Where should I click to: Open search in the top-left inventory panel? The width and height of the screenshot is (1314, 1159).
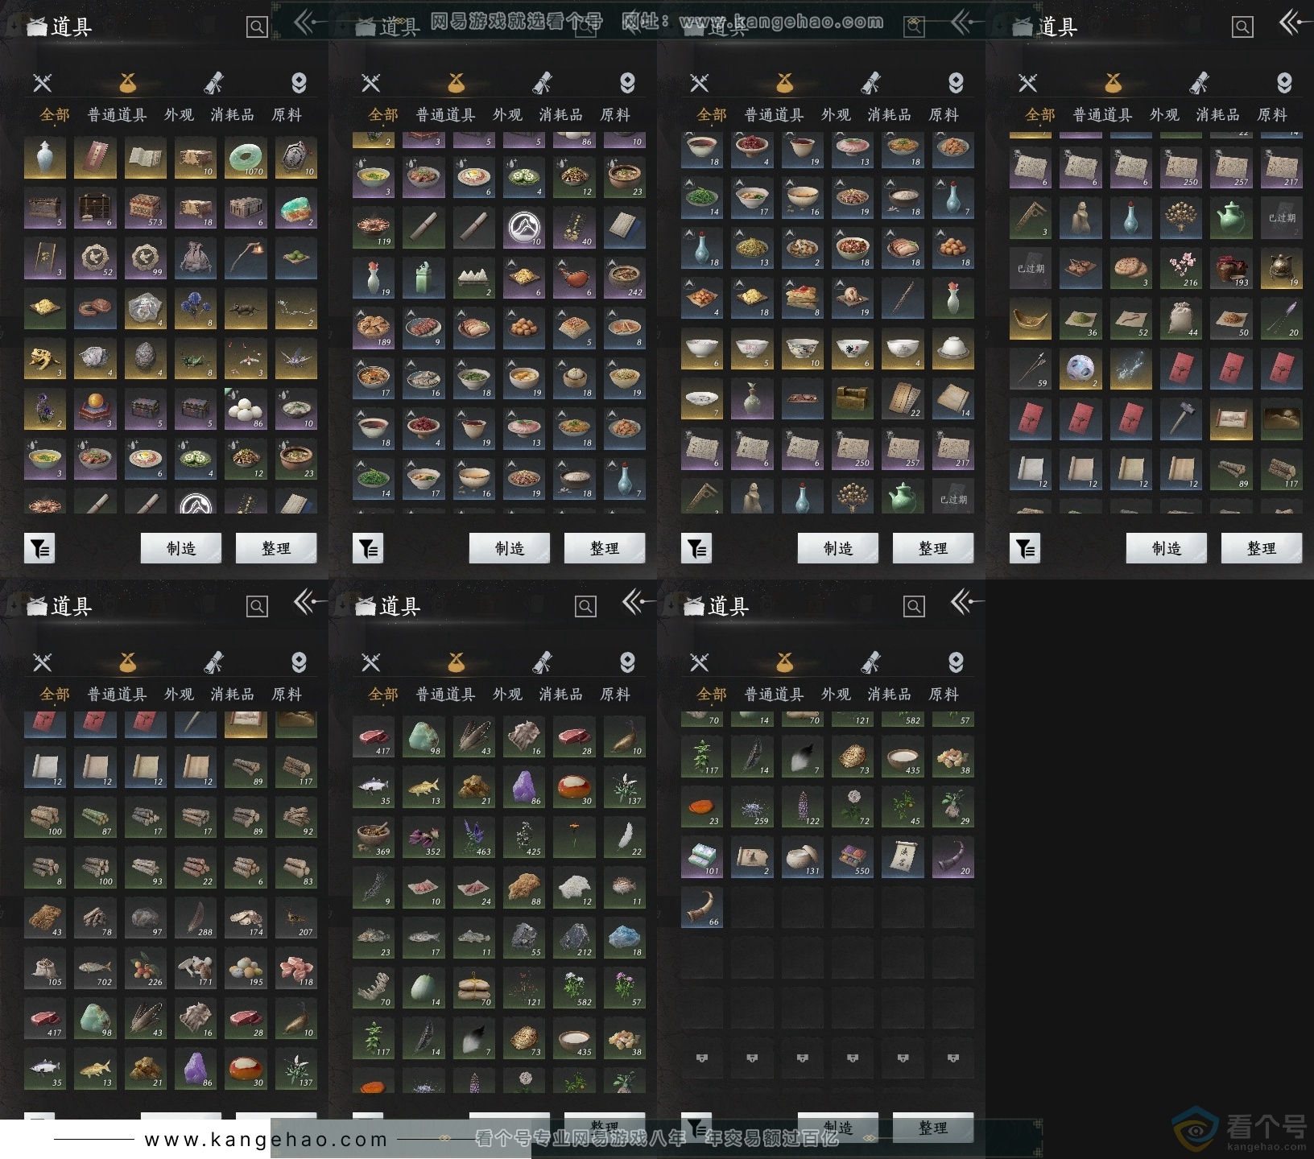coord(257,27)
